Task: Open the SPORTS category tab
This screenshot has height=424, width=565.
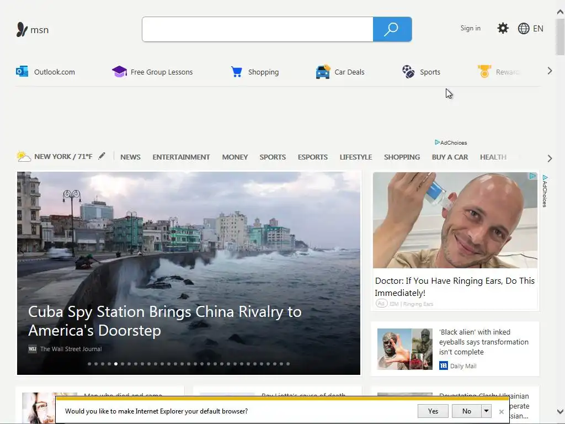Action: (x=273, y=157)
